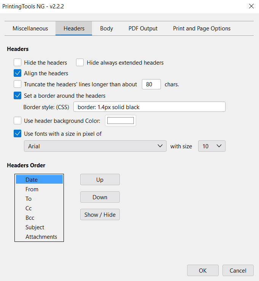Move selected header Down

click(100, 197)
